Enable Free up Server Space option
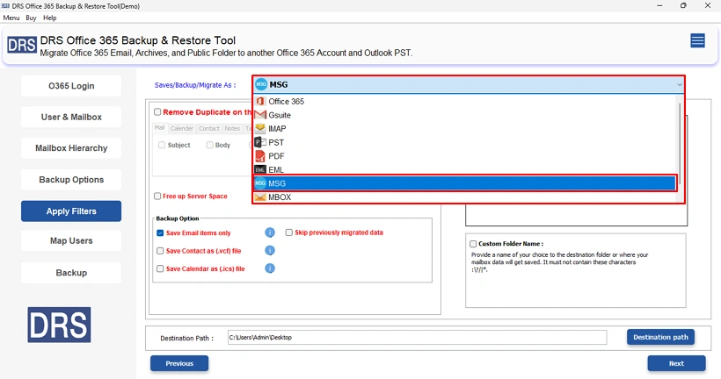The image size is (721, 379). 157,196
